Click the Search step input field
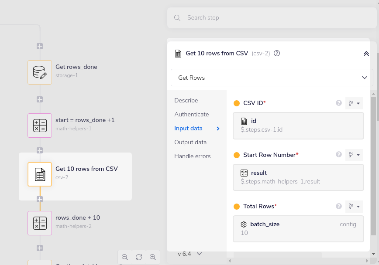This screenshot has height=265, width=379. click(262, 17)
